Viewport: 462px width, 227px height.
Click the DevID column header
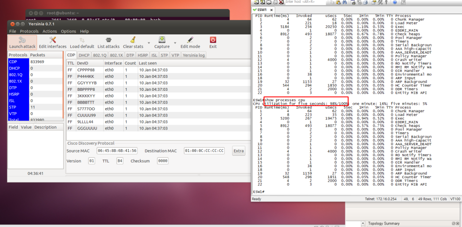click(89, 63)
